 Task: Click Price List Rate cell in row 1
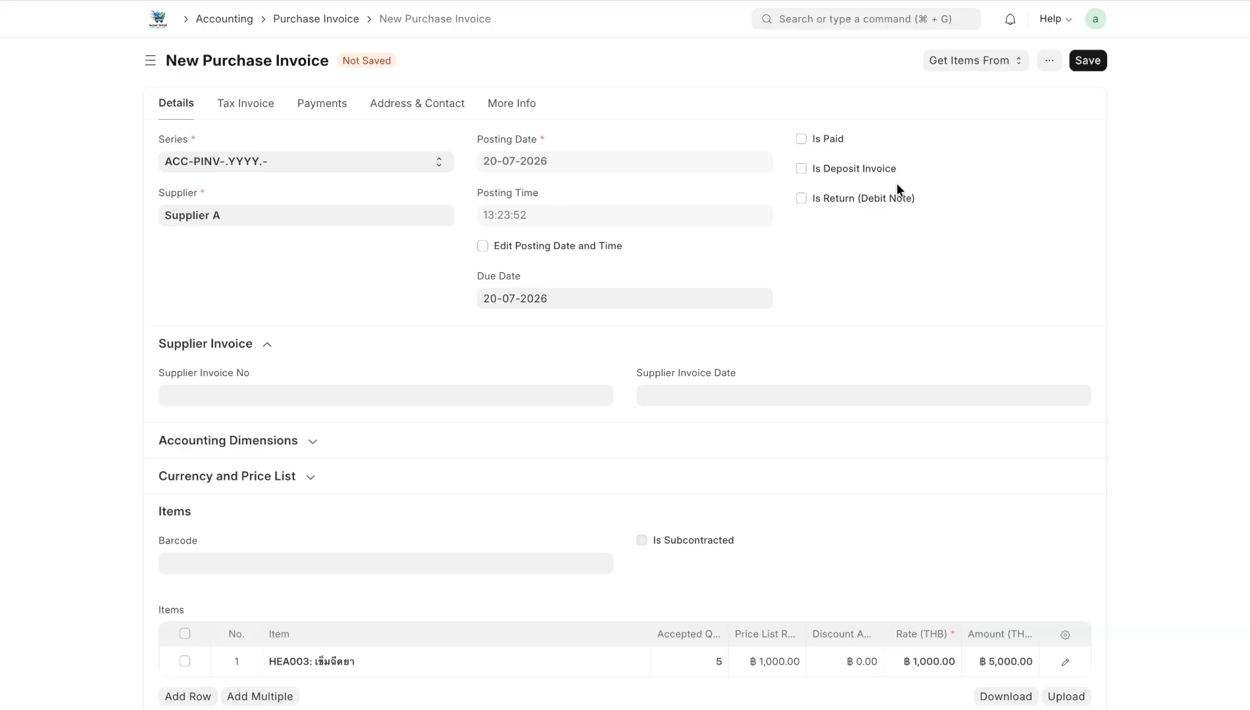(x=767, y=661)
